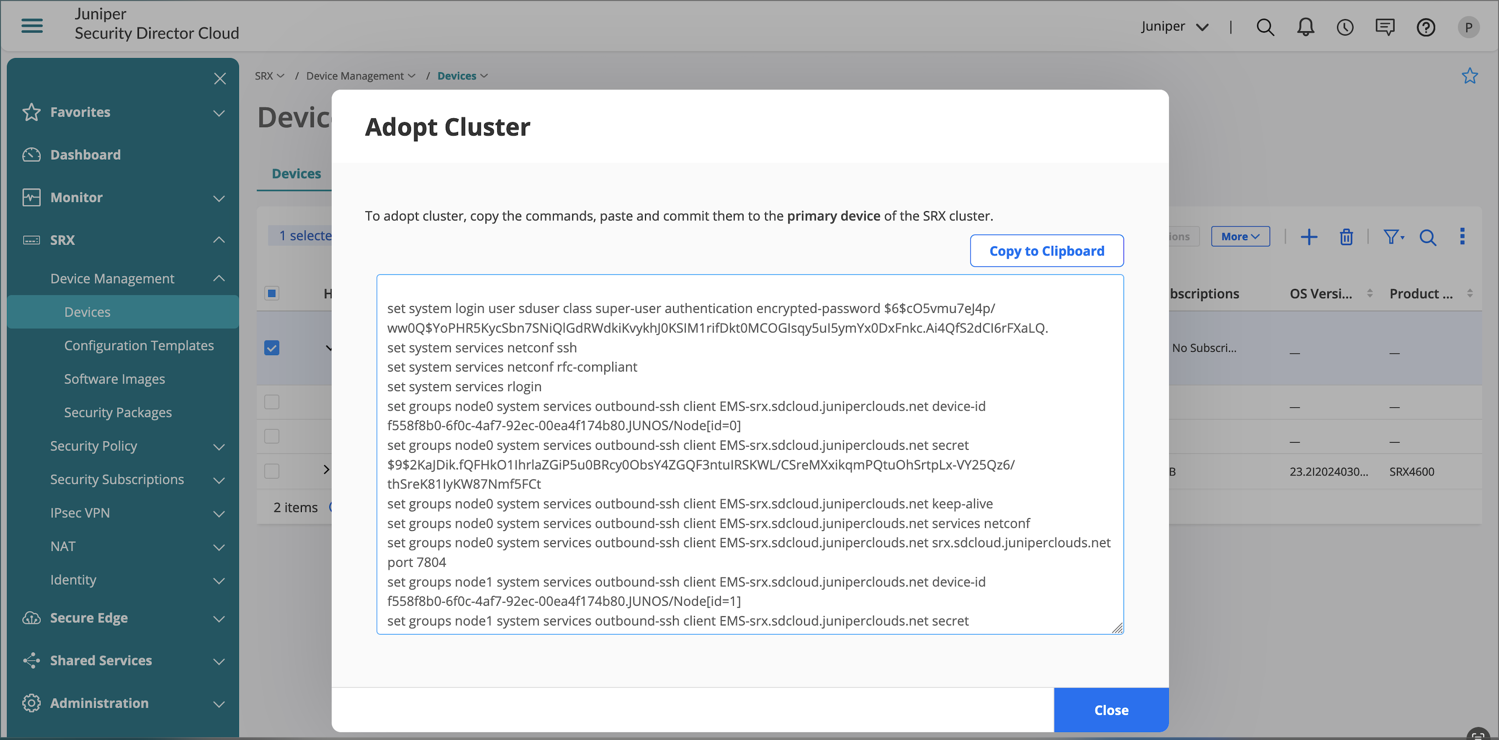Click the delete trash icon in table toolbar
1499x740 pixels.
pos(1346,237)
